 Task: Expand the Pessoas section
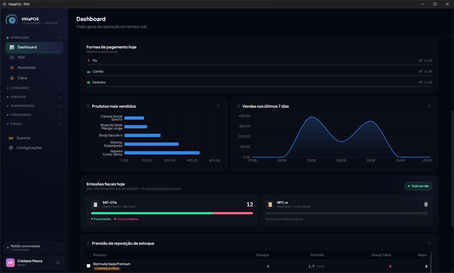[x=34, y=97]
